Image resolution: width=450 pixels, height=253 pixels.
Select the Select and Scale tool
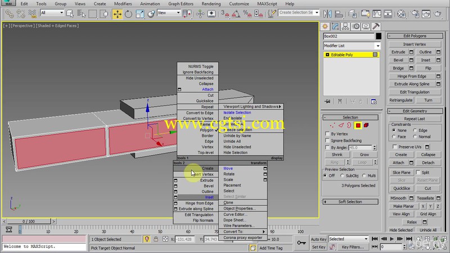pyautogui.click(x=139, y=13)
